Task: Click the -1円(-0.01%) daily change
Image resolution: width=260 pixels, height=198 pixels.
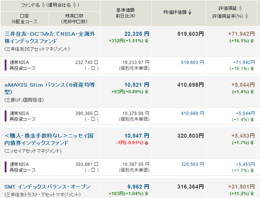Action: (129, 143)
